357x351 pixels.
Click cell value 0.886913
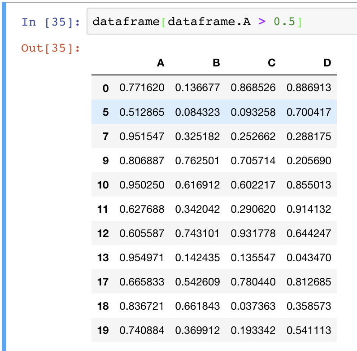(x=309, y=88)
